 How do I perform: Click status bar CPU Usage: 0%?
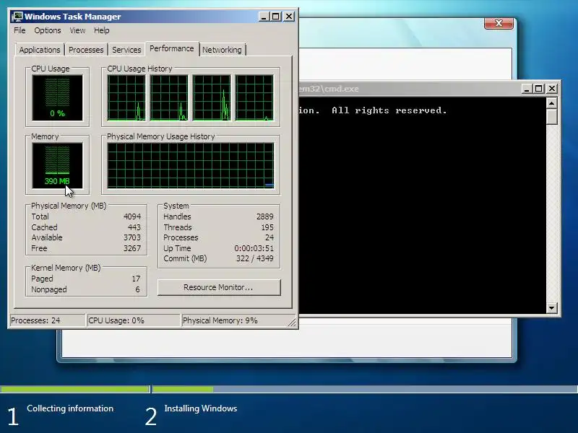click(x=133, y=320)
